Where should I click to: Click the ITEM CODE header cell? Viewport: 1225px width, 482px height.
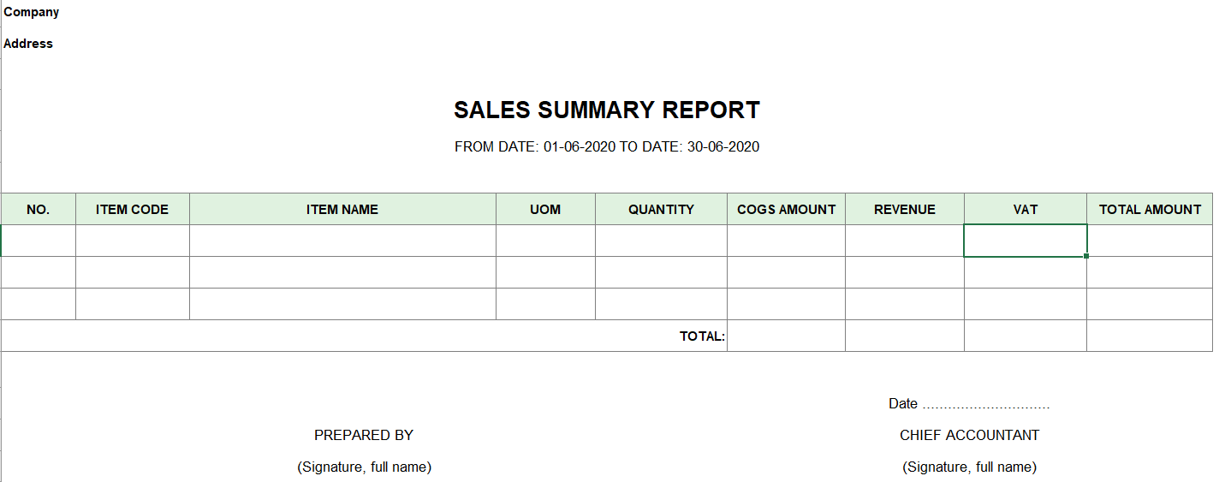point(133,209)
